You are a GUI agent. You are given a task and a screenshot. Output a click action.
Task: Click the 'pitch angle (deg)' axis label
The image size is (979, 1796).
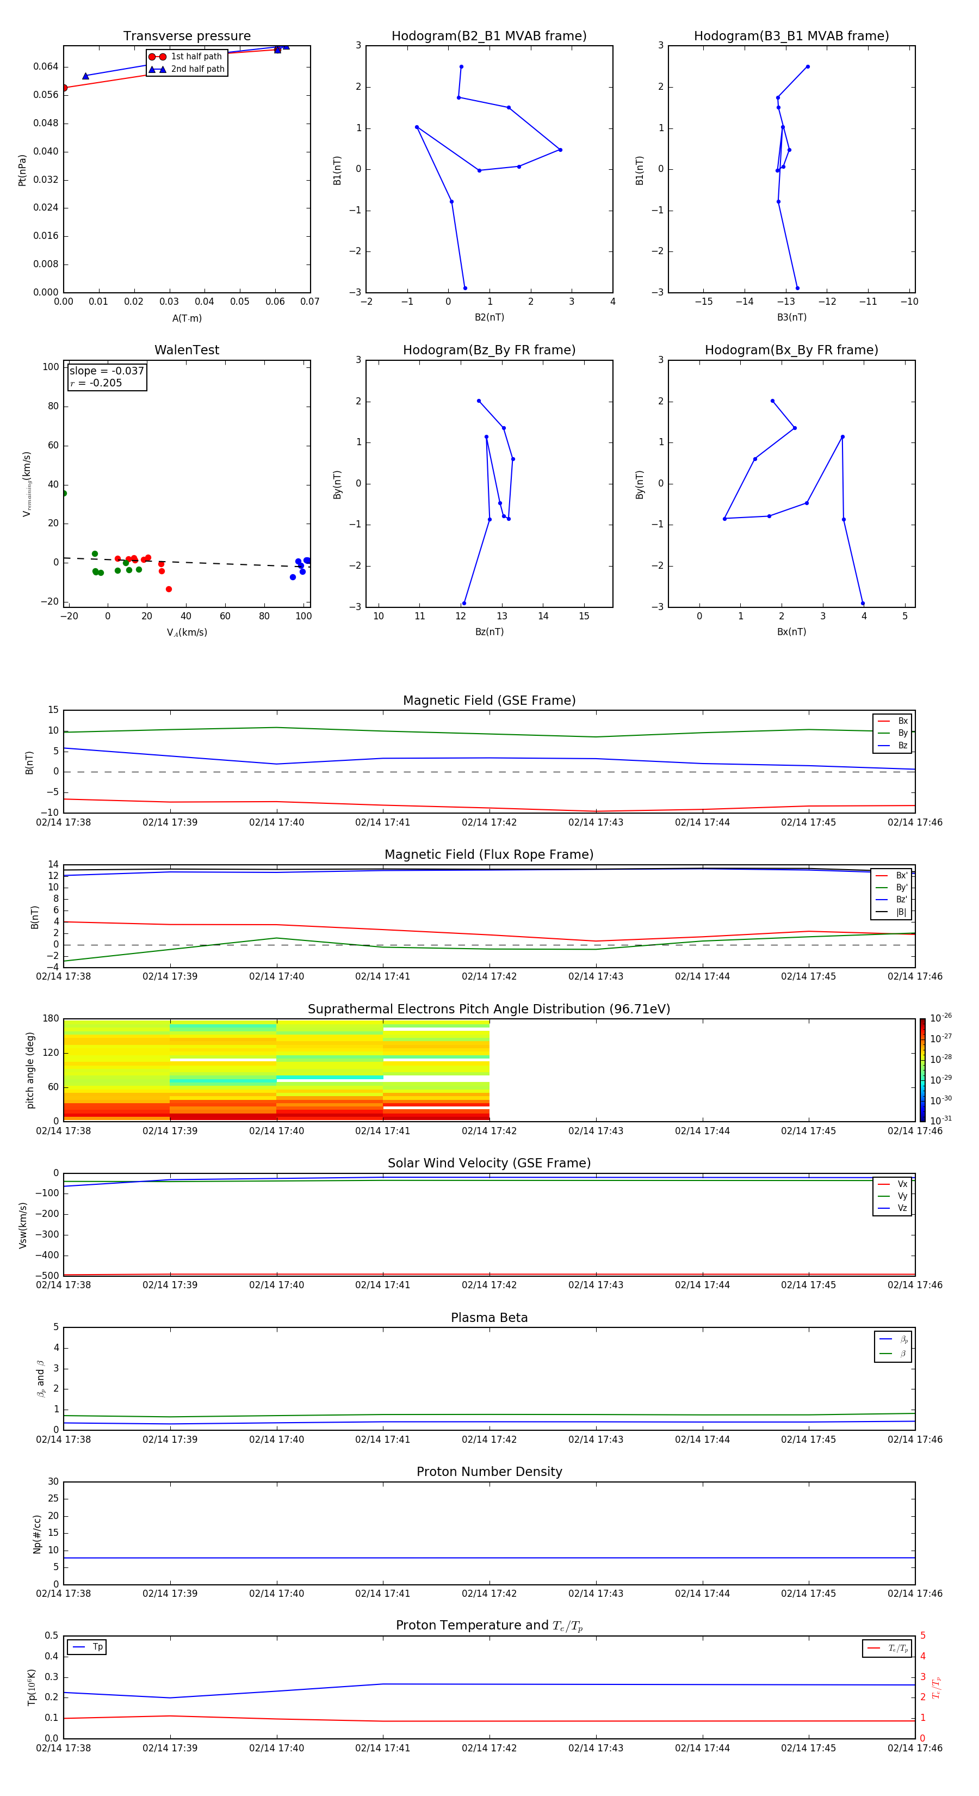click(x=30, y=1069)
